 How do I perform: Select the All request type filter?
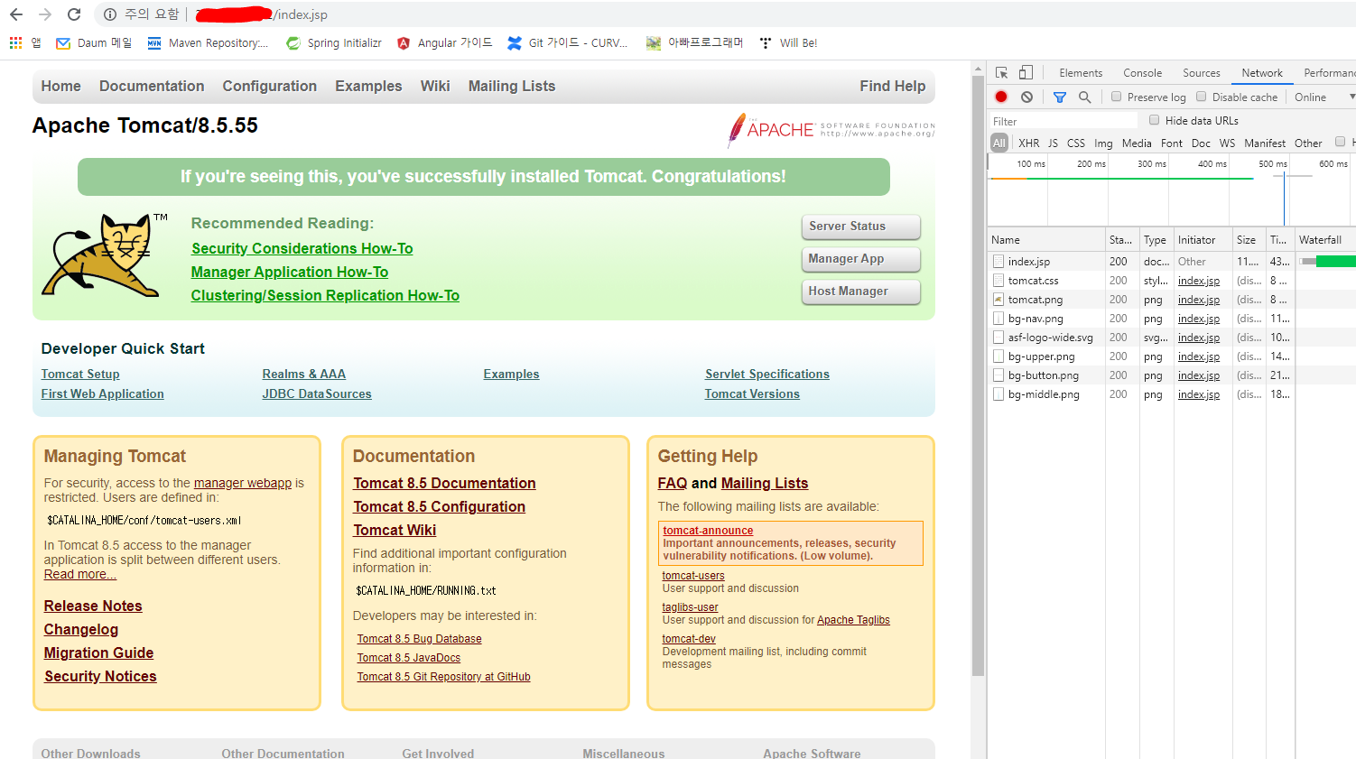click(998, 143)
